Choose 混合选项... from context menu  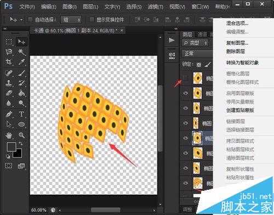237,23
